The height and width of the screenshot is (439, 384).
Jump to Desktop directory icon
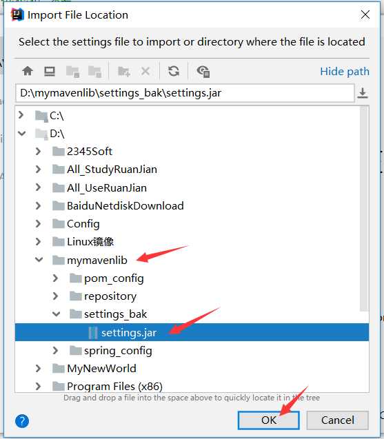(x=50, y=71)
